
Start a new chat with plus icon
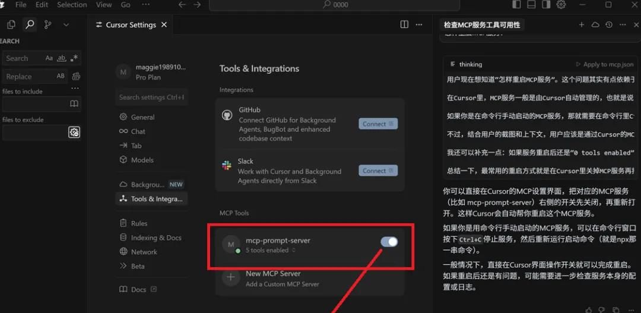[581, 25]
